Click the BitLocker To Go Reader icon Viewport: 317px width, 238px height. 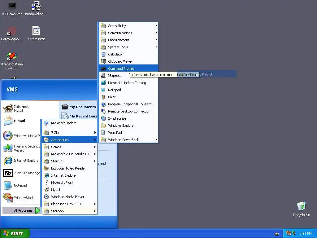[x=46, y=168]
